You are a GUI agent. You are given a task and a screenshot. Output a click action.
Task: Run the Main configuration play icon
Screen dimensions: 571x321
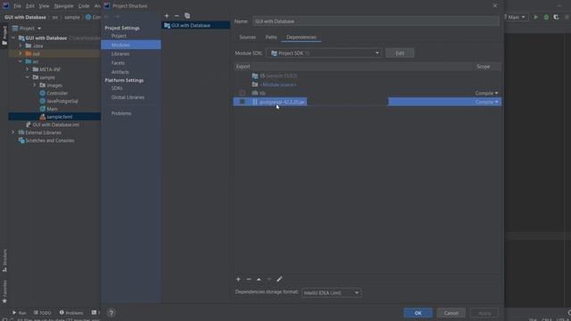coord(535,17)
